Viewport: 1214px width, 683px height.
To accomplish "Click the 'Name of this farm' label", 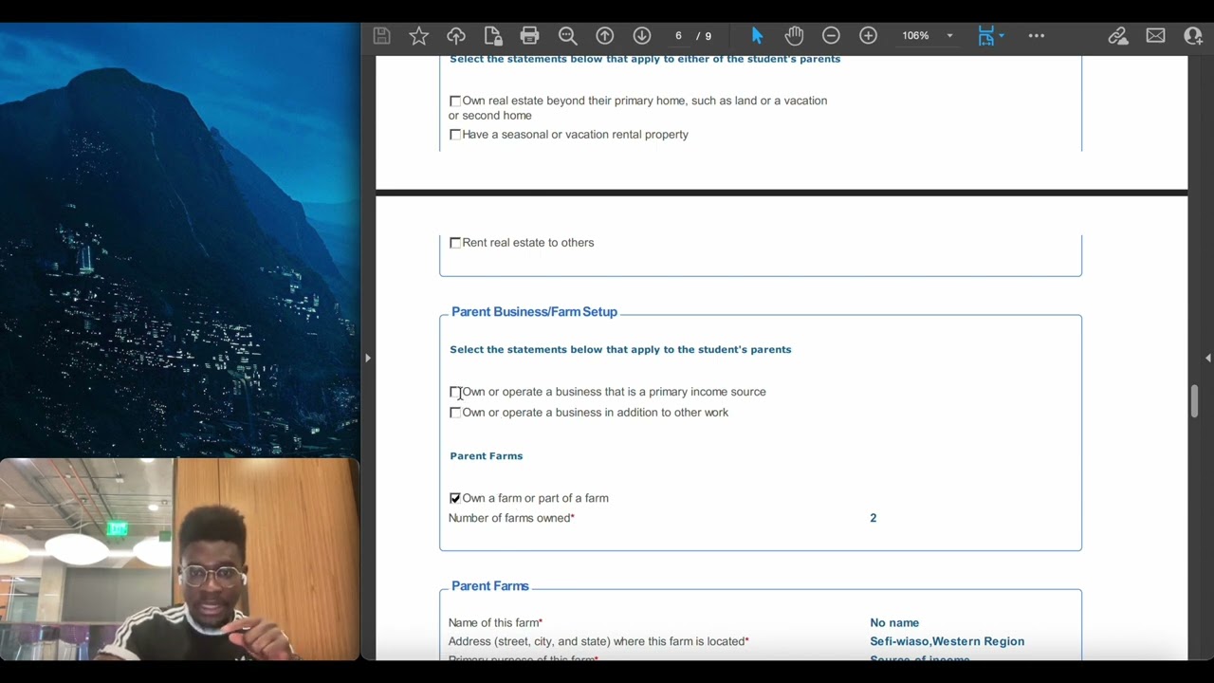I will click(x=494, y=623).
